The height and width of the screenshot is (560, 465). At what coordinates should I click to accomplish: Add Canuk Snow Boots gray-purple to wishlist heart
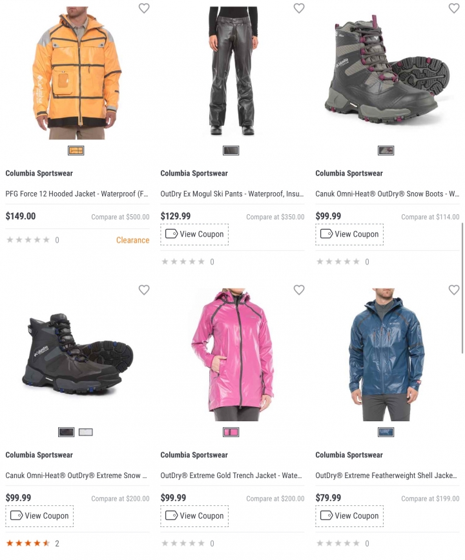(454, 8)
